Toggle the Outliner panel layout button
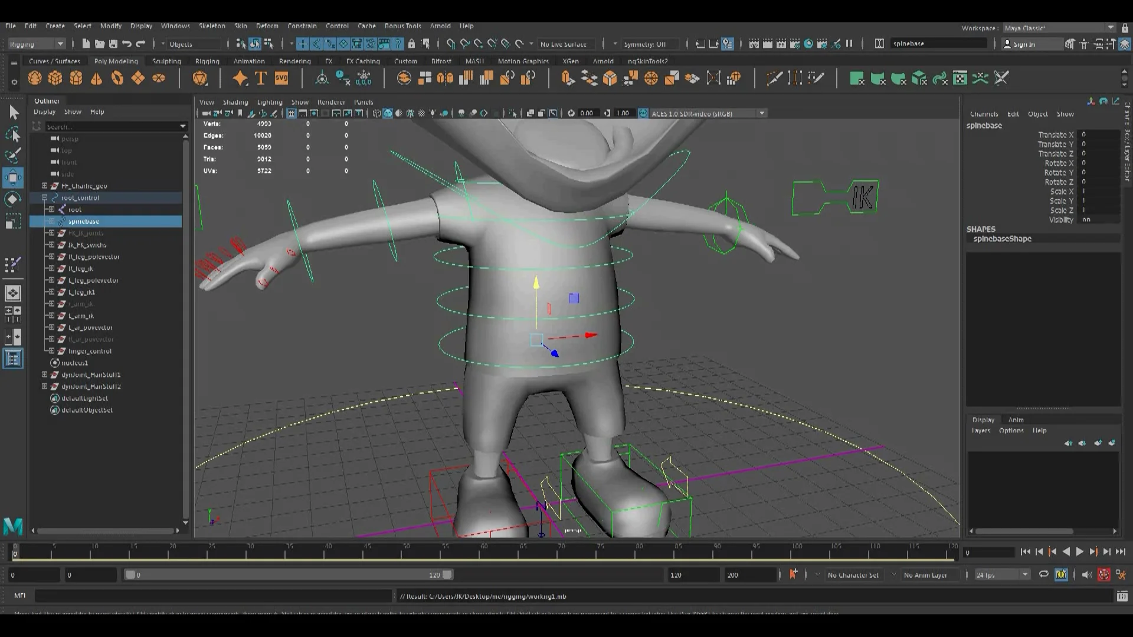Viewport: 1133px width, 637px height. (x=13, y=359)
